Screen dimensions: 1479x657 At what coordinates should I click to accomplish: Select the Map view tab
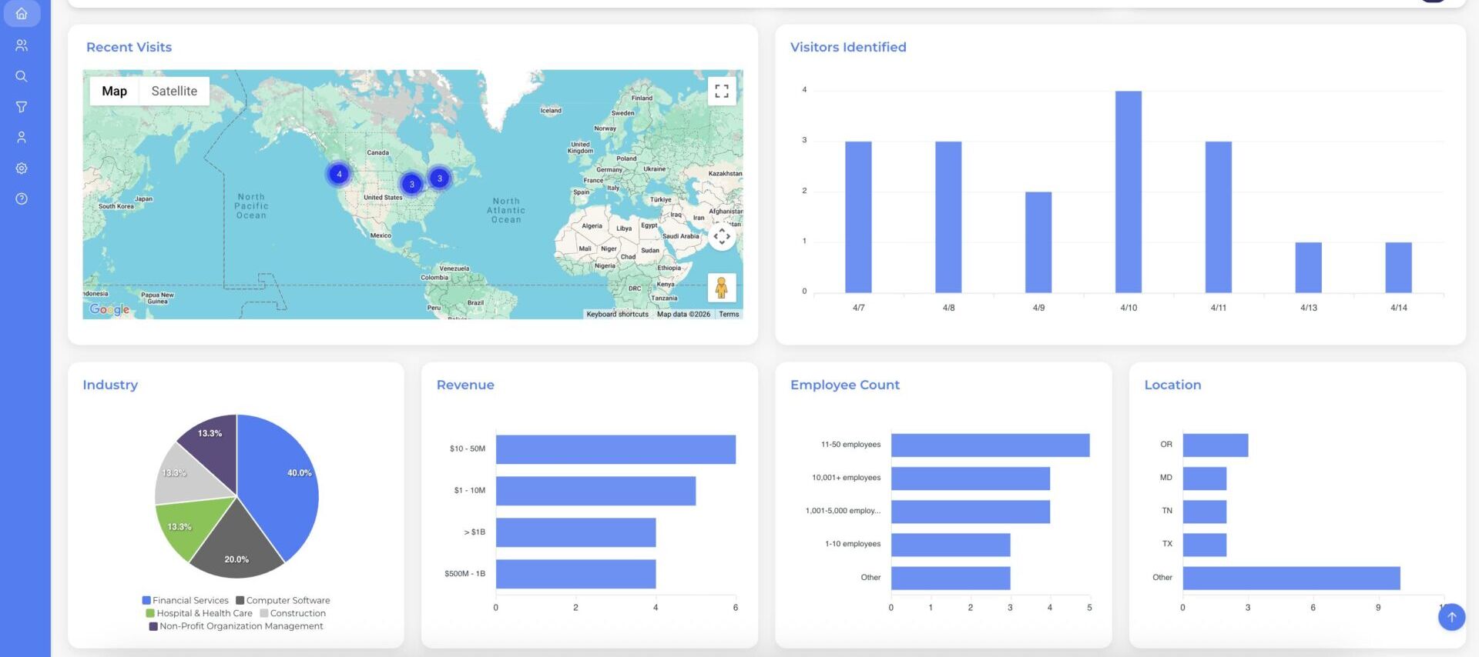pos(114,92)
